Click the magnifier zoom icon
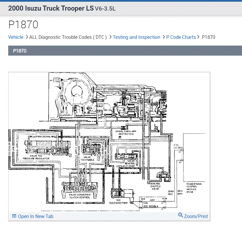This screenshot has height=226, width=242. coord(181,215)
